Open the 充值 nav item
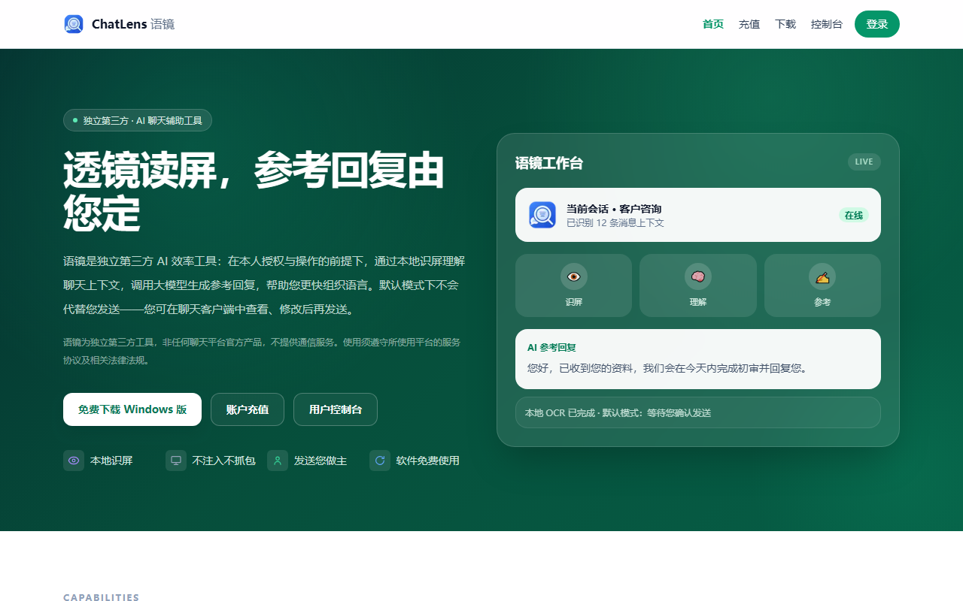Image resolution: width=963 pixels, height=601 pixels. 749,24
